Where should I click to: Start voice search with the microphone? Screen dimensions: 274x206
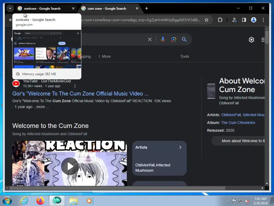[x=163, y=39]
